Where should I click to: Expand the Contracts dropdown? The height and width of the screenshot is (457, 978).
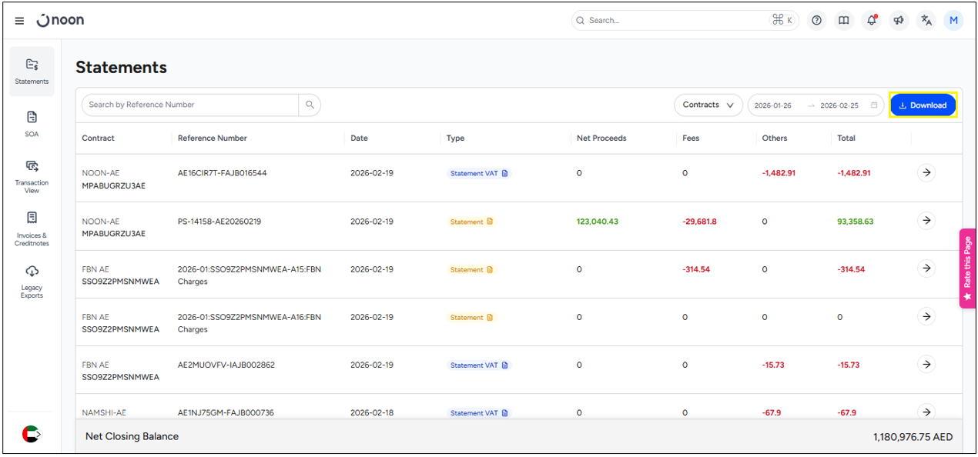click(x=708, y=105)
